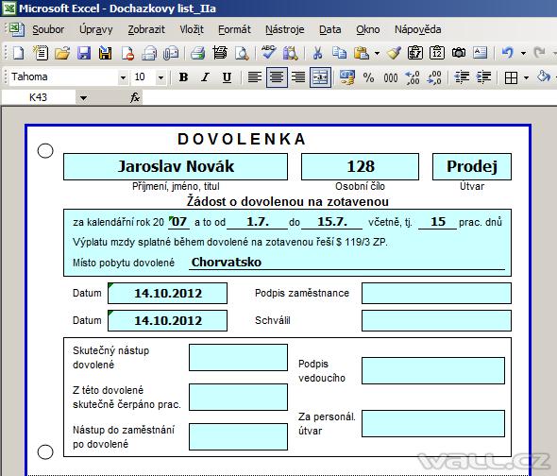This screenshot has width=557, height=476.
Task: Click the Chorvatsko destination field
Action: pyautogui.click(x=346, y=263)
